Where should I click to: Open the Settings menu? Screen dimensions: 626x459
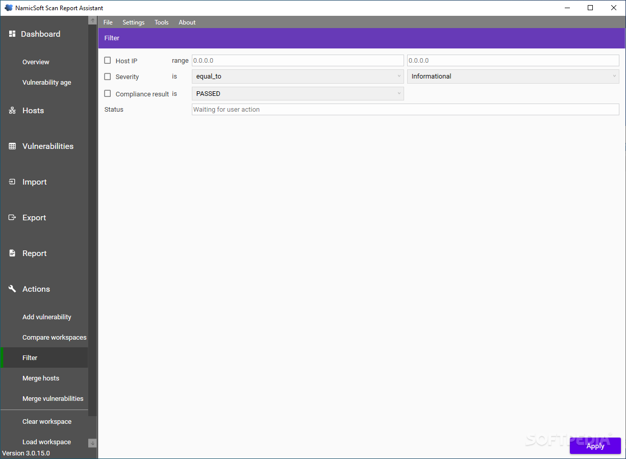(x=134, y=22)
